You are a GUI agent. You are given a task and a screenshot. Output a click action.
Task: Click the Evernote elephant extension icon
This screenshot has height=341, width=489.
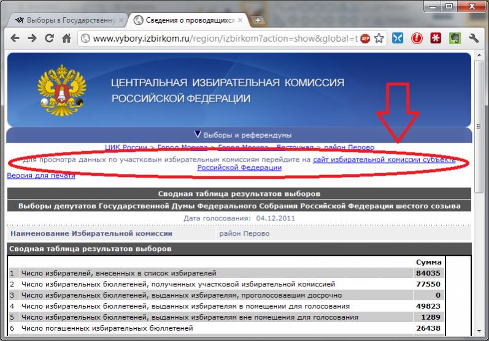click(455, 38)
